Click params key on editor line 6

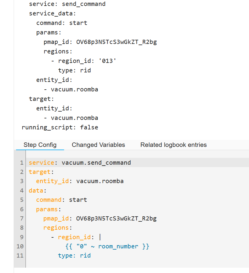click(x=47, y=209)
